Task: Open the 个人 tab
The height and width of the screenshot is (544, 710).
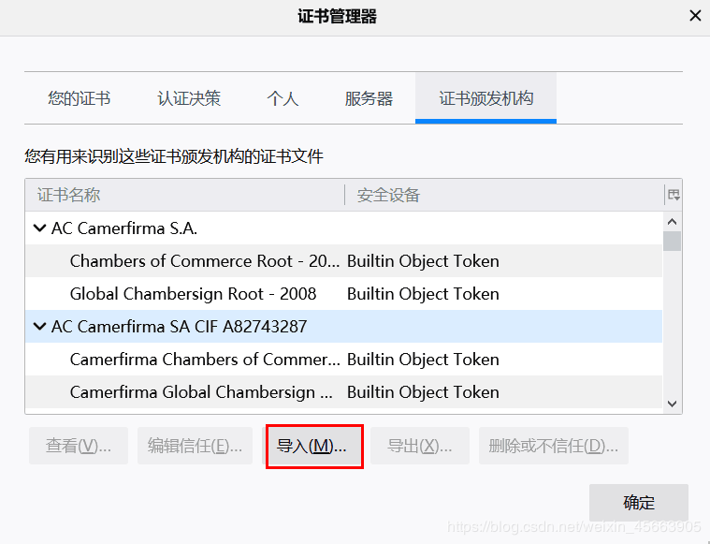Action: 283,98
